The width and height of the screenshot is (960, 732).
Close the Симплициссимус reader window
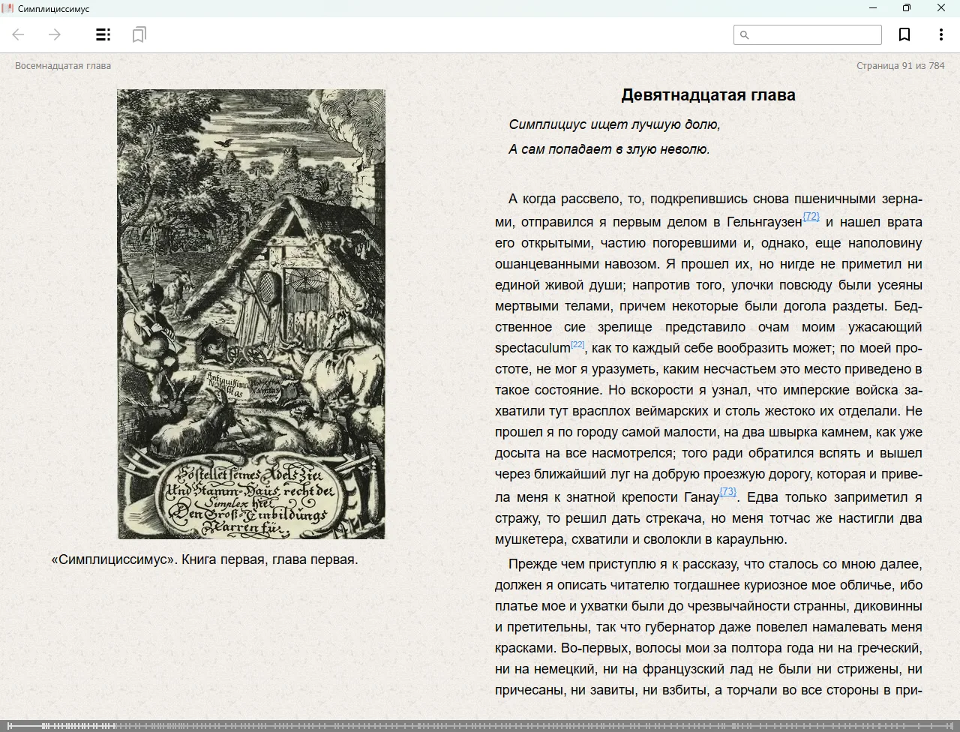941,8
